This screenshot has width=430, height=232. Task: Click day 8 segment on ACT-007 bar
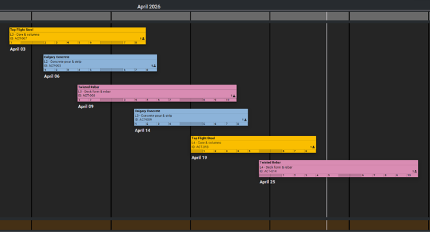coord(140,43)
